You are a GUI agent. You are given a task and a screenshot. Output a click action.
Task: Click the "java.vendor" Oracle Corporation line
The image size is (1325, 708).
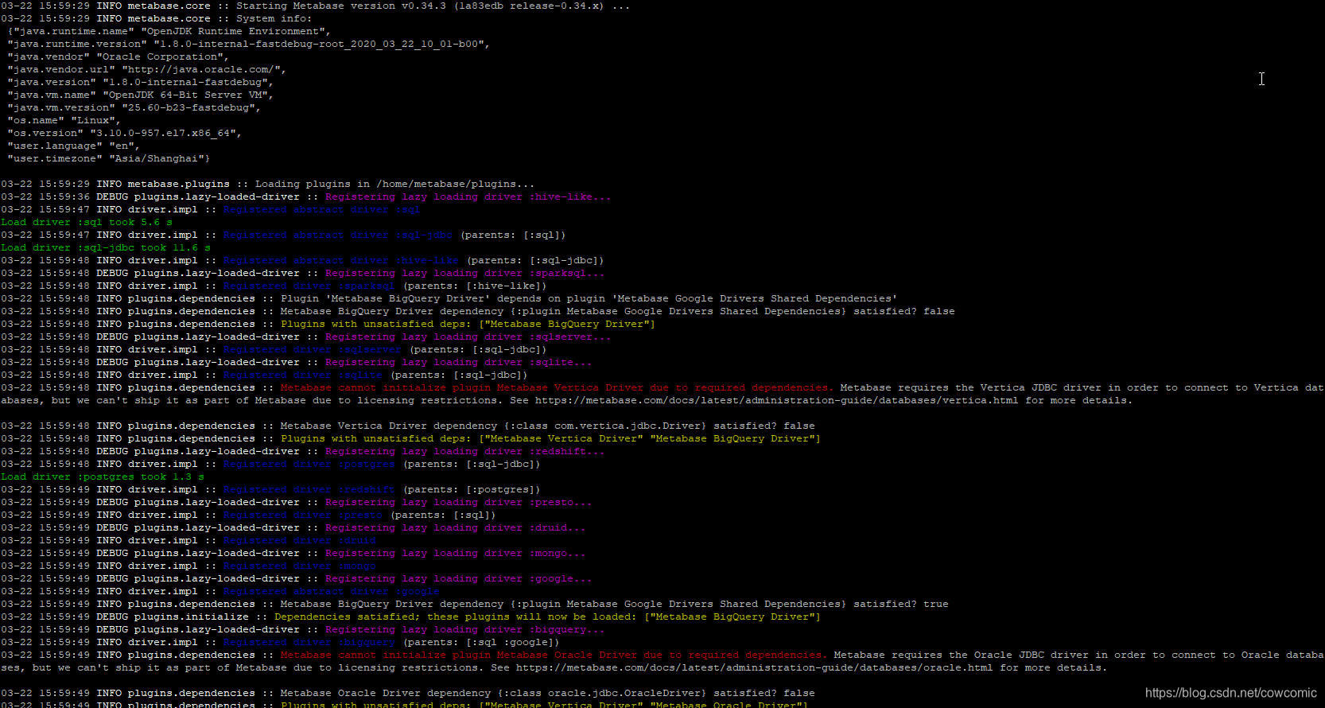click(119, 56)
